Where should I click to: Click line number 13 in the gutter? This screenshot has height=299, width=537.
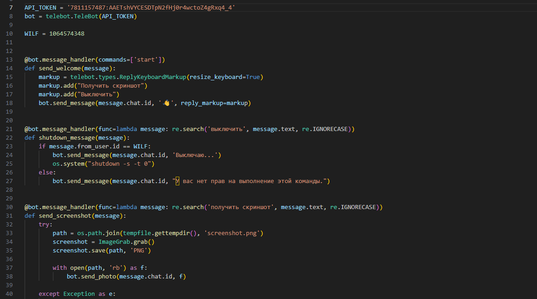click(x=9, y=60)
